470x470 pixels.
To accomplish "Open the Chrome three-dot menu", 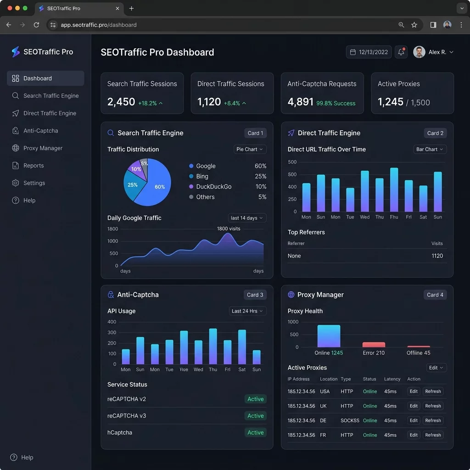I will coord(461,25).
